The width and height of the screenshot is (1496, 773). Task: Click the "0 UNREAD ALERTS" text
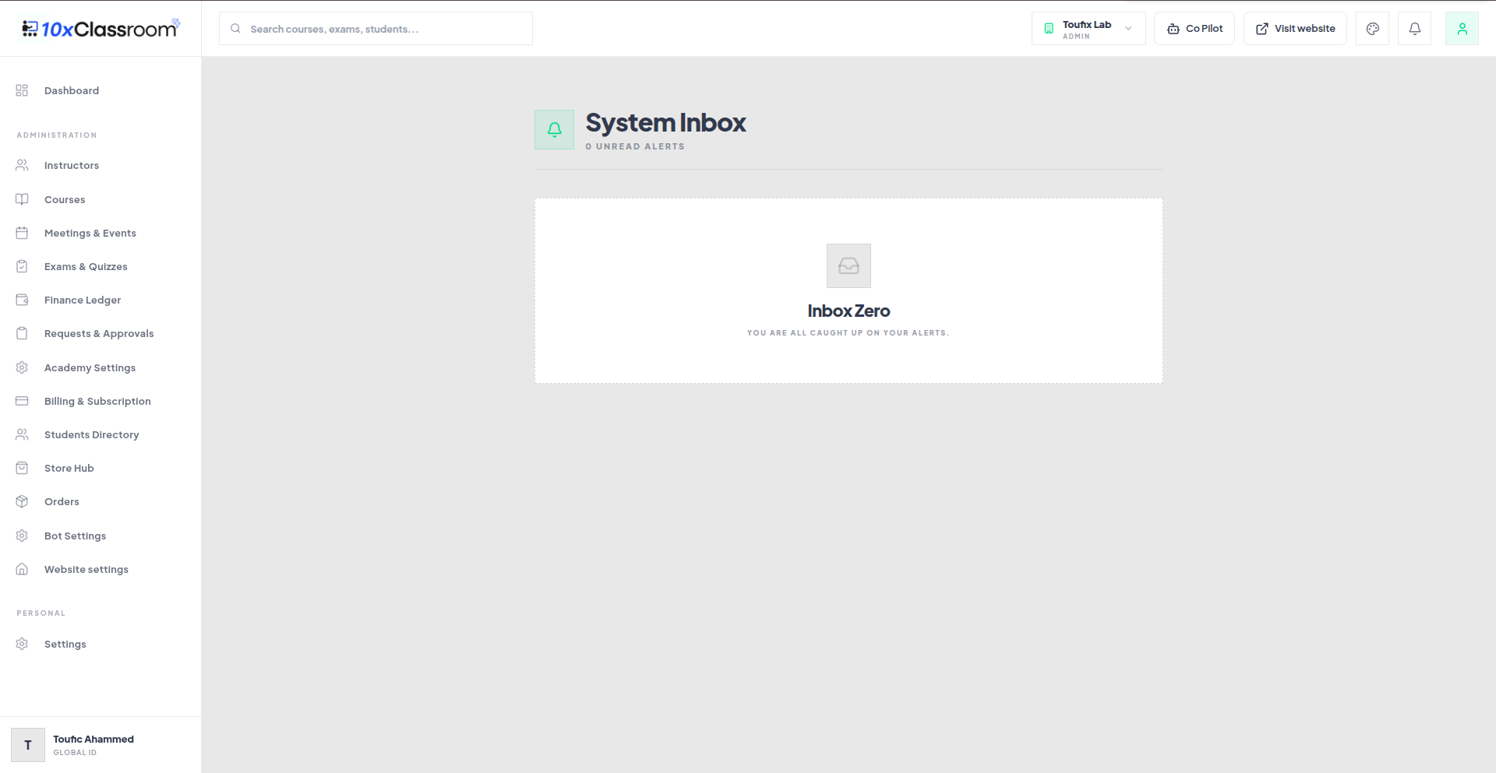[635, 146]
